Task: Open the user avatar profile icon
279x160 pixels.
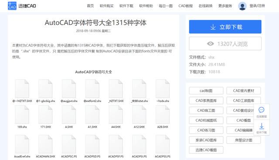Action: point(242,6)
